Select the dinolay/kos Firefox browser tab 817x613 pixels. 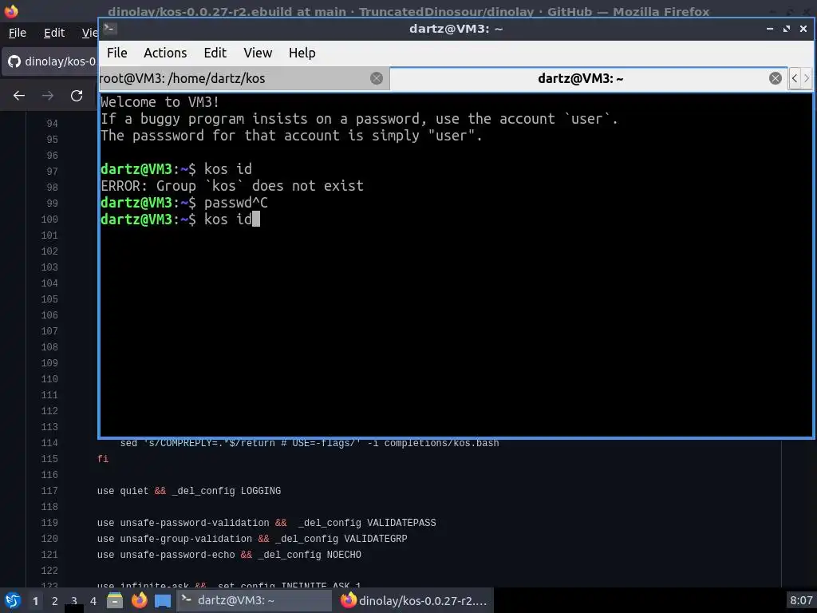click(50, 61)
